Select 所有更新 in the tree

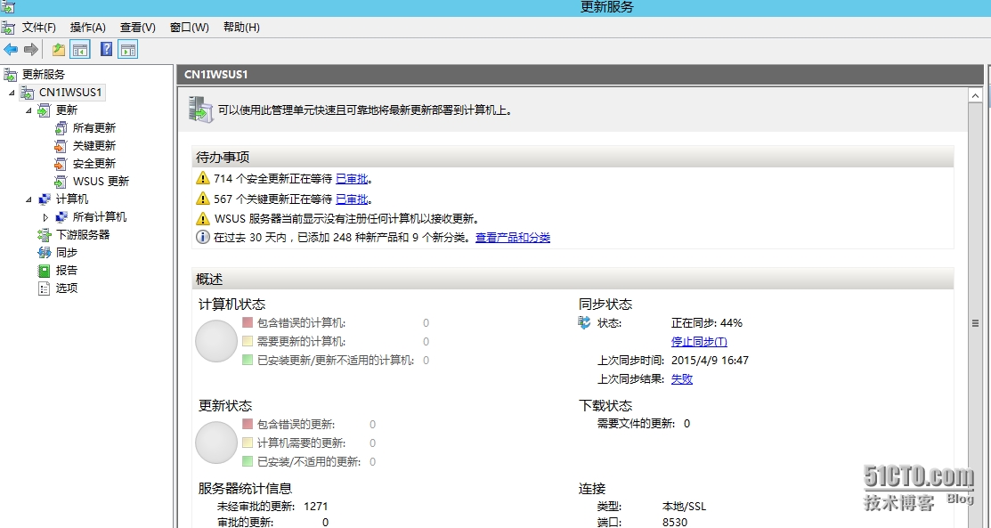(x=94, y=127)
